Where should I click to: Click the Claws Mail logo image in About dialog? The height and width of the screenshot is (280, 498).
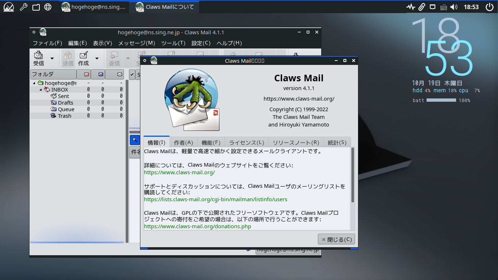(x=192, y=100)
